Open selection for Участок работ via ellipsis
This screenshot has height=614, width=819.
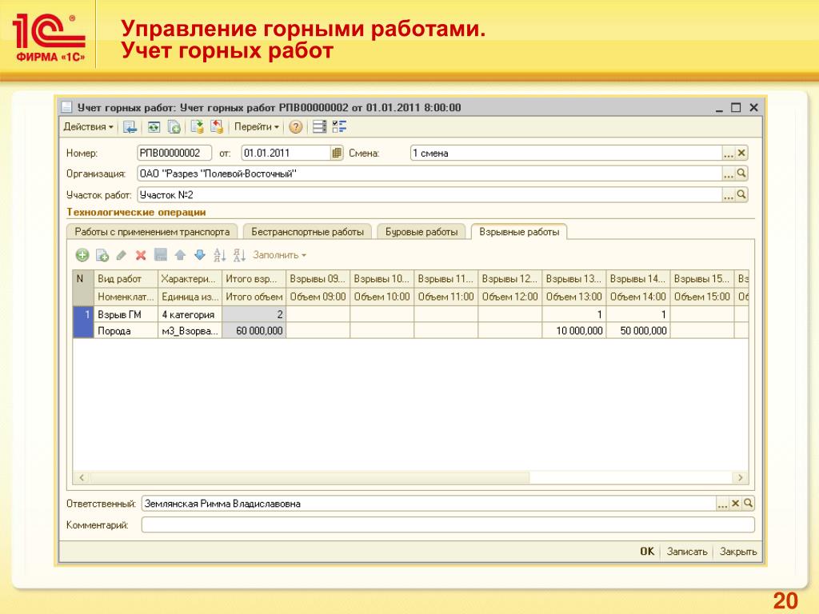coord(729,195)
